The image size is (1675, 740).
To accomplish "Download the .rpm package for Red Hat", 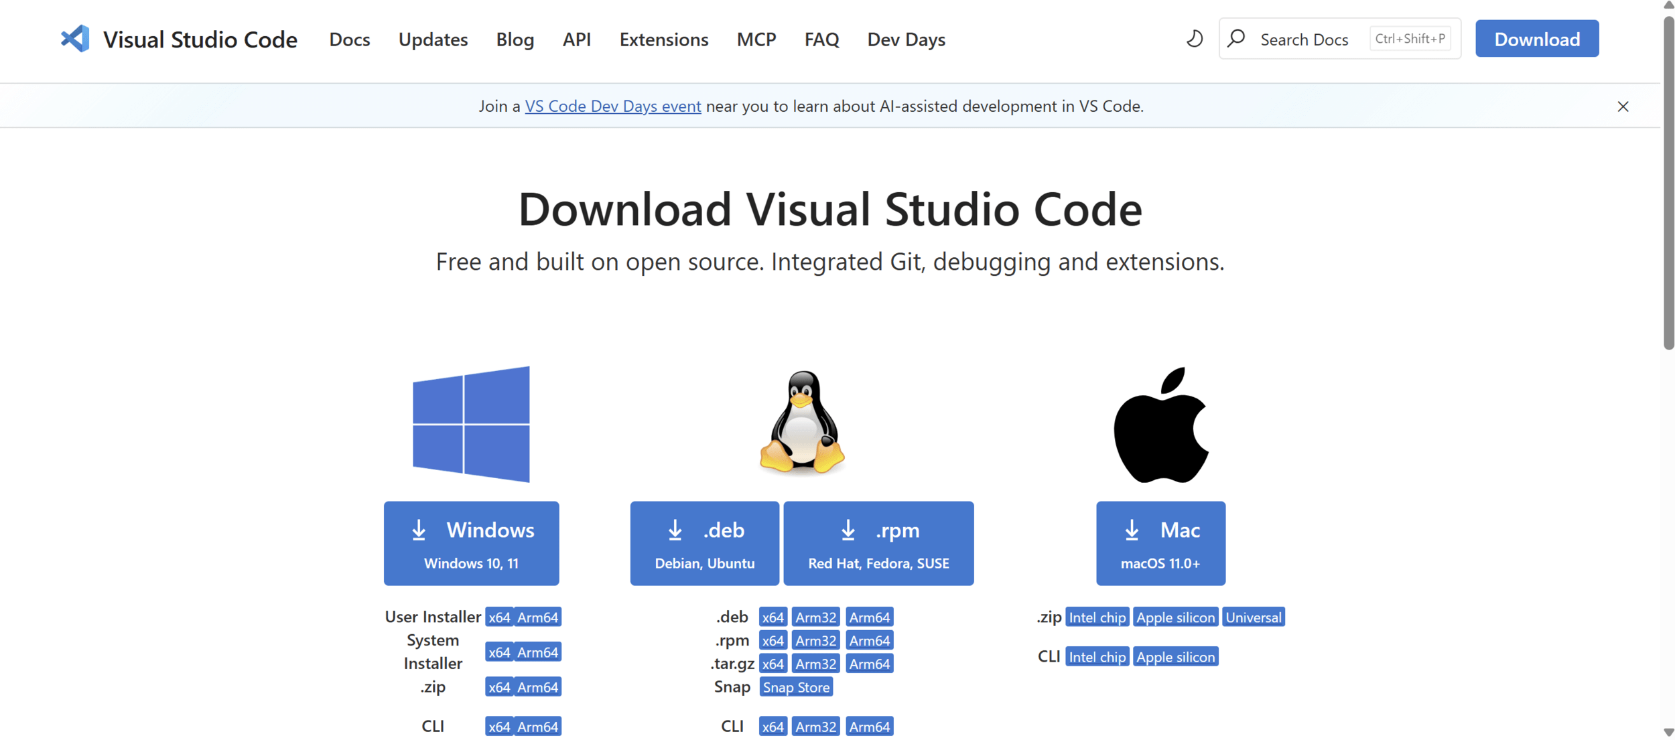I will pyautogui.click(x=878, y=543).
